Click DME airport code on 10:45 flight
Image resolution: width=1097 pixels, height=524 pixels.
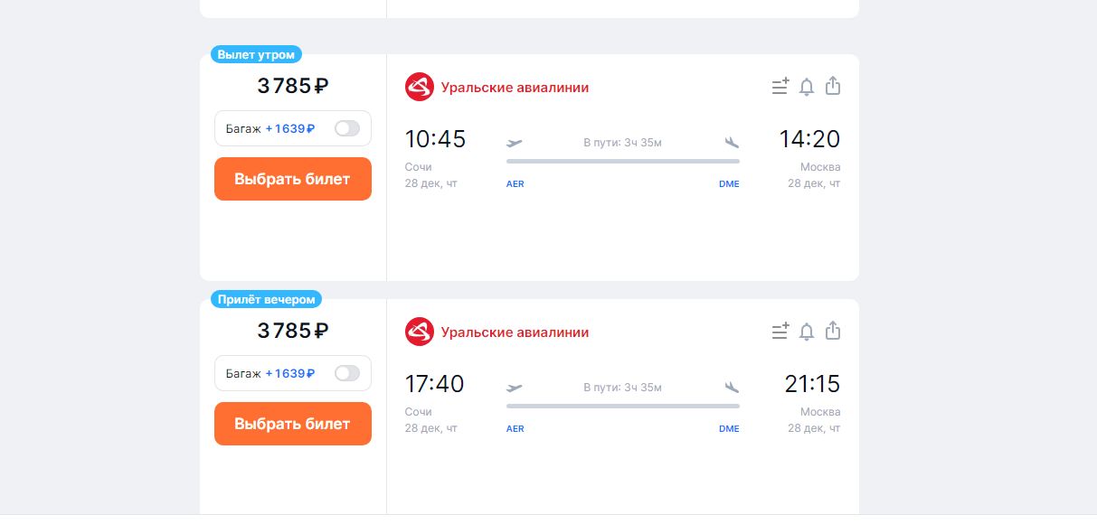(x=729, y=183)
